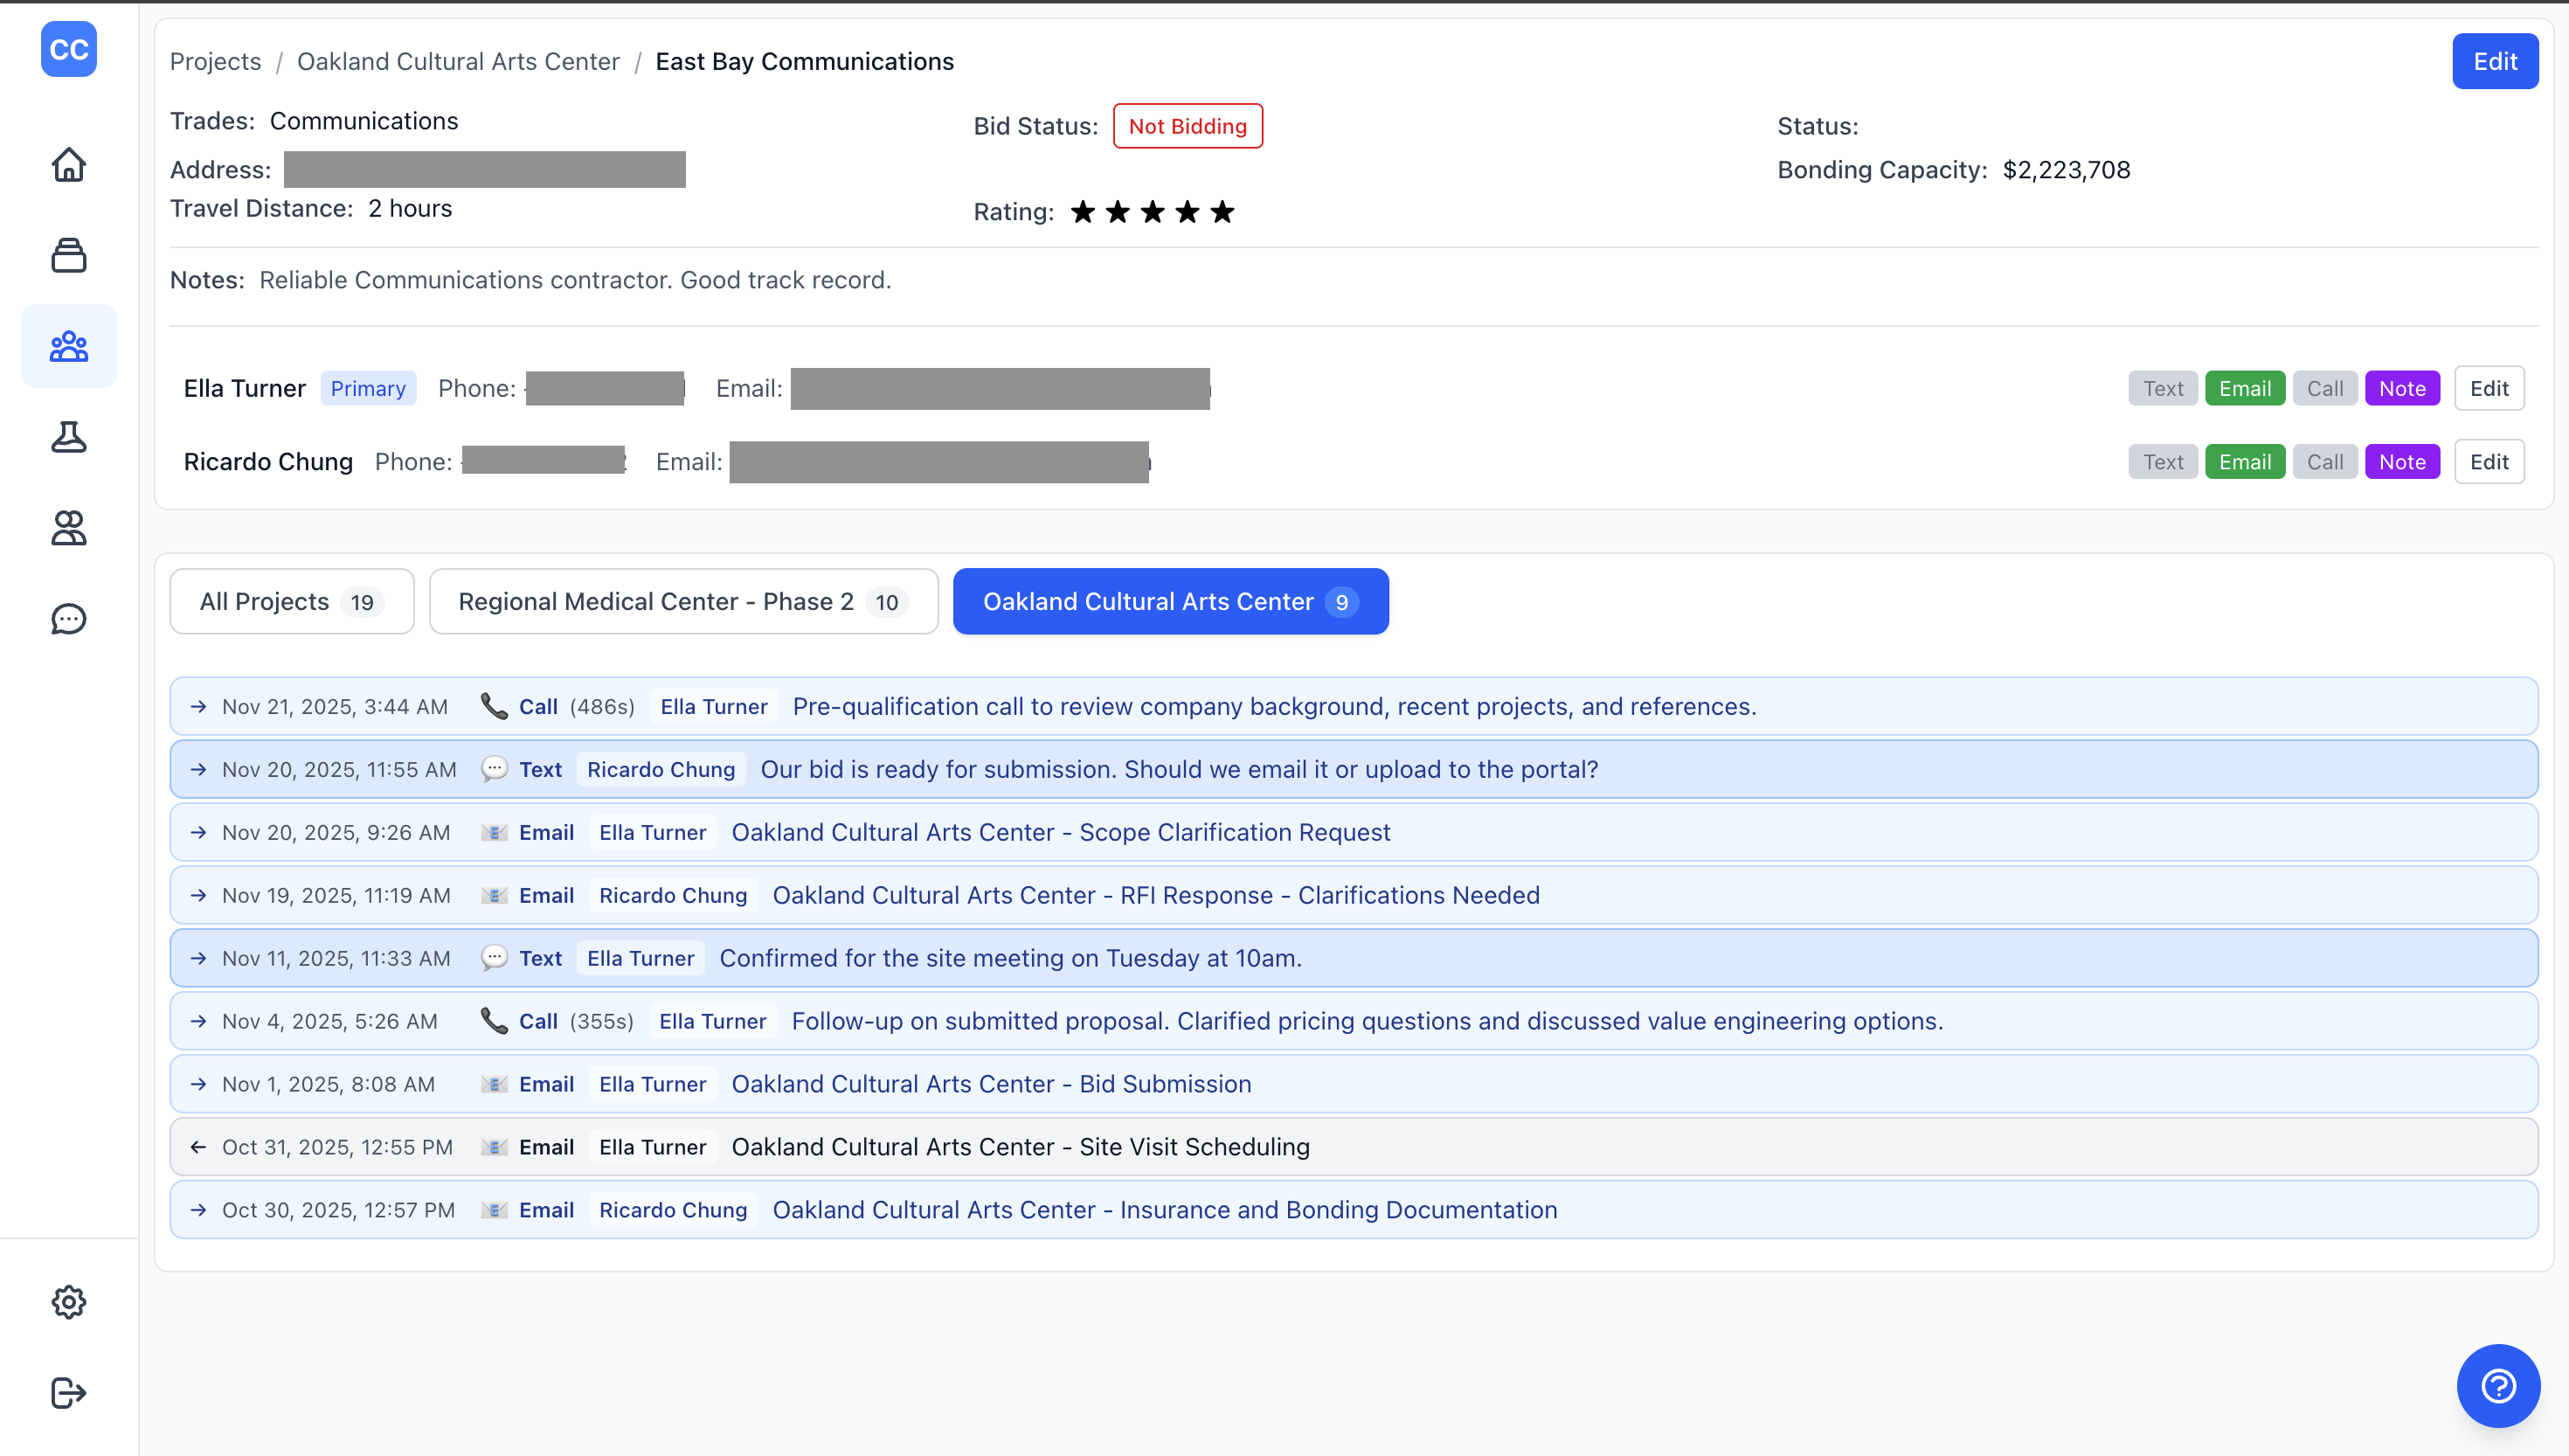Click the CC avatar at top left
Viewport: 2569px width, 1456px height.
pos(68,49)
